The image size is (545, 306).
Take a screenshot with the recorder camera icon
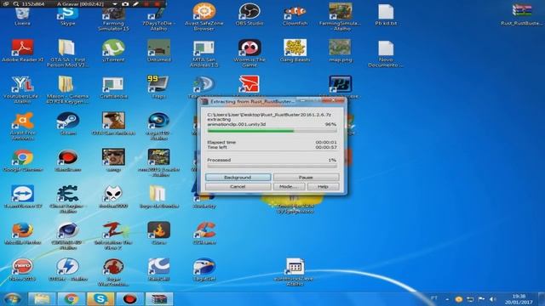coord(125,4)
